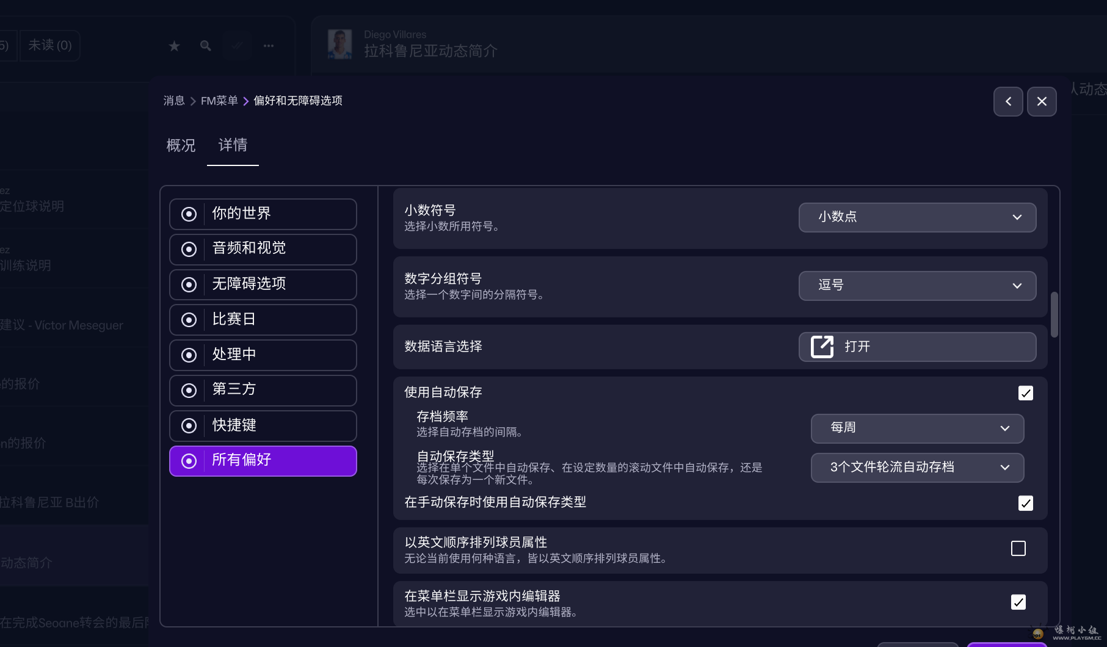Screen dimensions: 1107x647
Task: Select the 详情 tab
Action: [233, 145]
